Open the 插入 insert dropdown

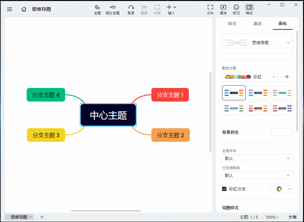(171, 10)
